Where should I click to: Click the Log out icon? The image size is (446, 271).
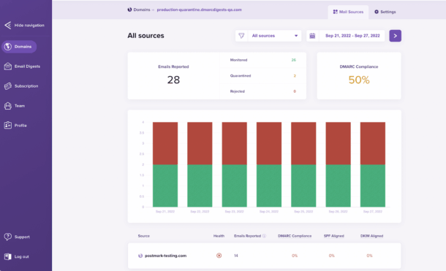click(x=8, y=256)
